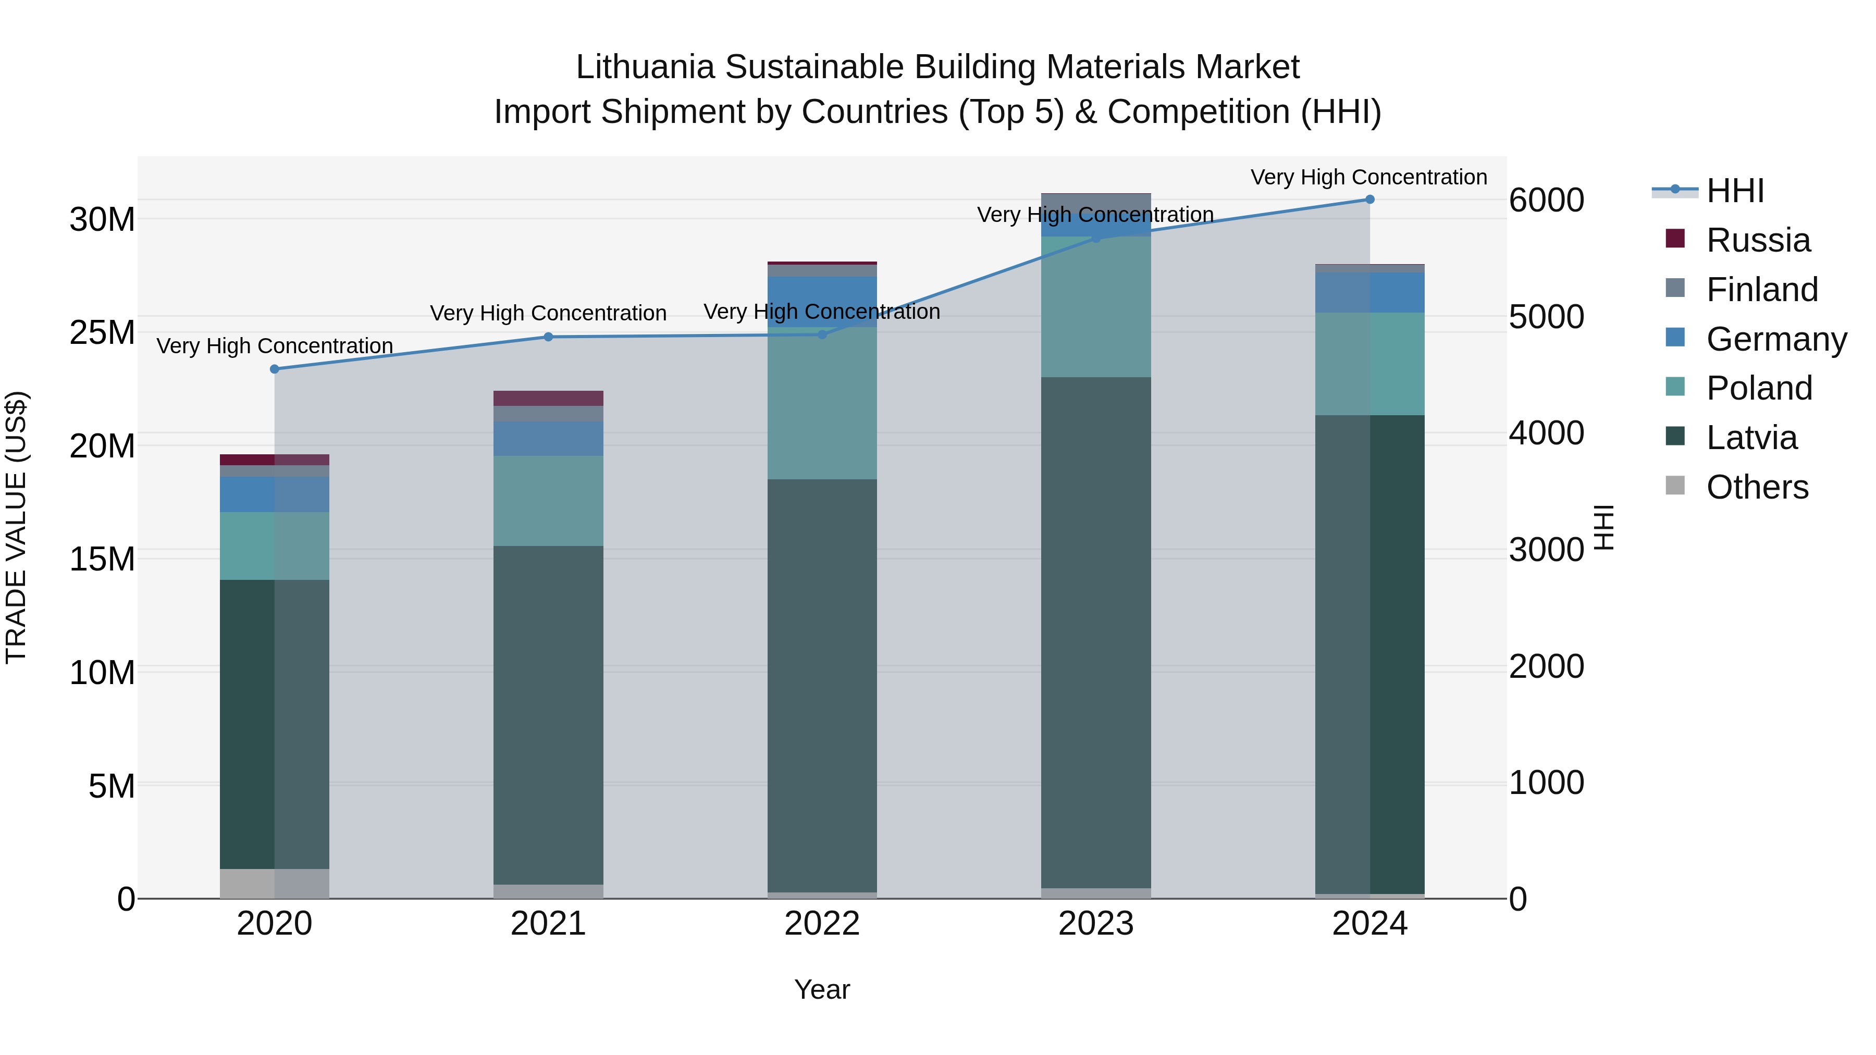Toggle the Poland legend entry
Image resolution: width=1876 pixels, height=1055 pixels.
[x=1738, y=387]
